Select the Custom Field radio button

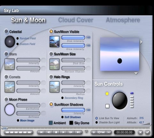pos(18,44)
